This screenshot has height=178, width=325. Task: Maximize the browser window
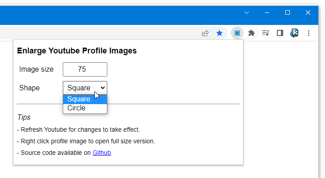click(288, 12)
